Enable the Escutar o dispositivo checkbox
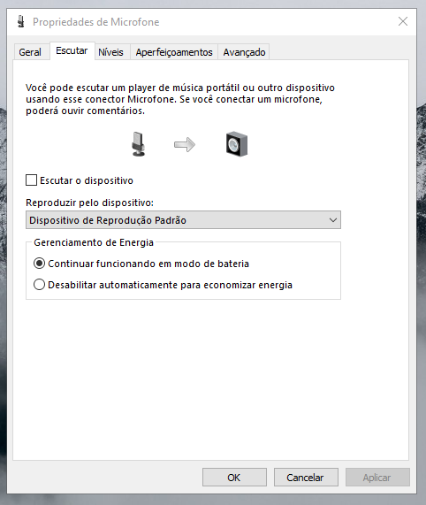This screenshot has width=426, height=505. 31,180
